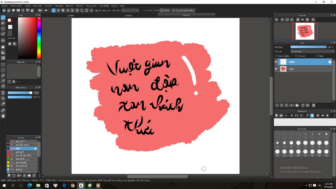Open Lớp2 layer settings gear

(x=330, y=62)
